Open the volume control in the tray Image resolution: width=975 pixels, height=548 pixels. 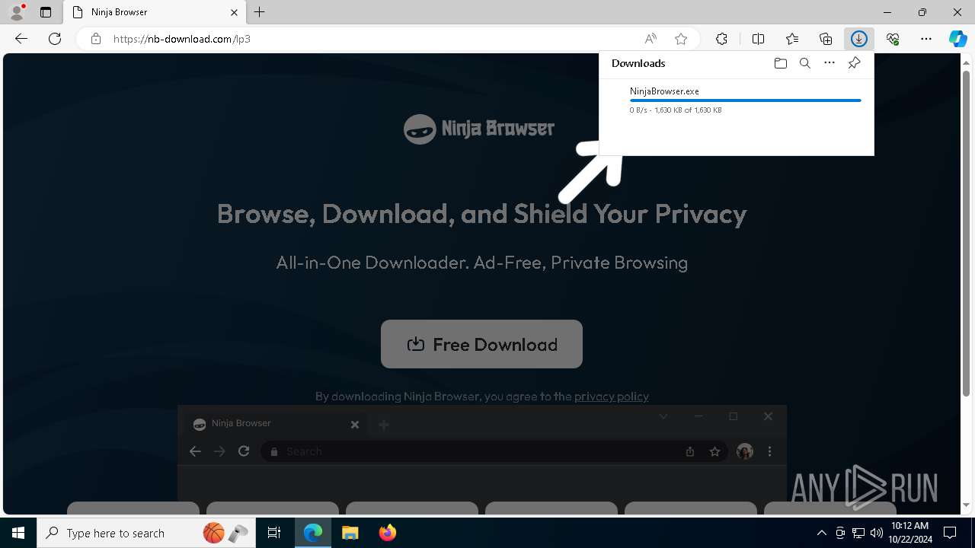[876, 533]
